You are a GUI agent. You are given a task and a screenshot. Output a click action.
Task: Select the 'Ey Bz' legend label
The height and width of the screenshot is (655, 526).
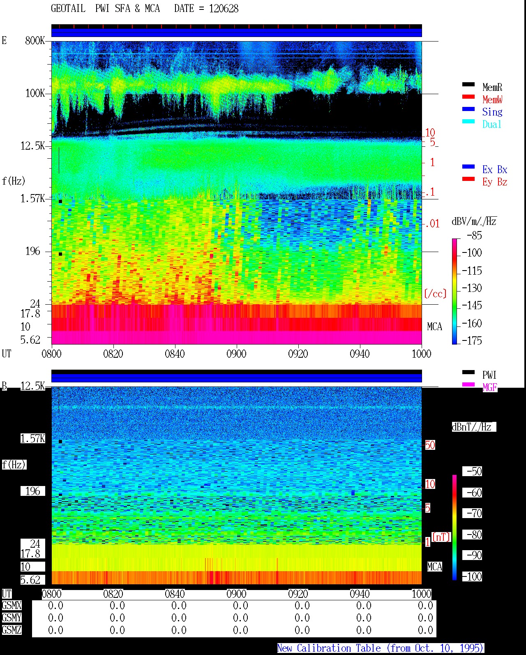tap(495, 182)
